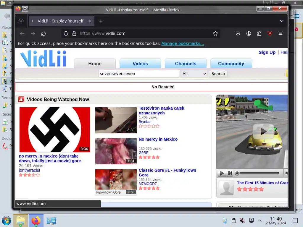Click the muted volume tray icon
303x227 pixels.
(242, 220)
